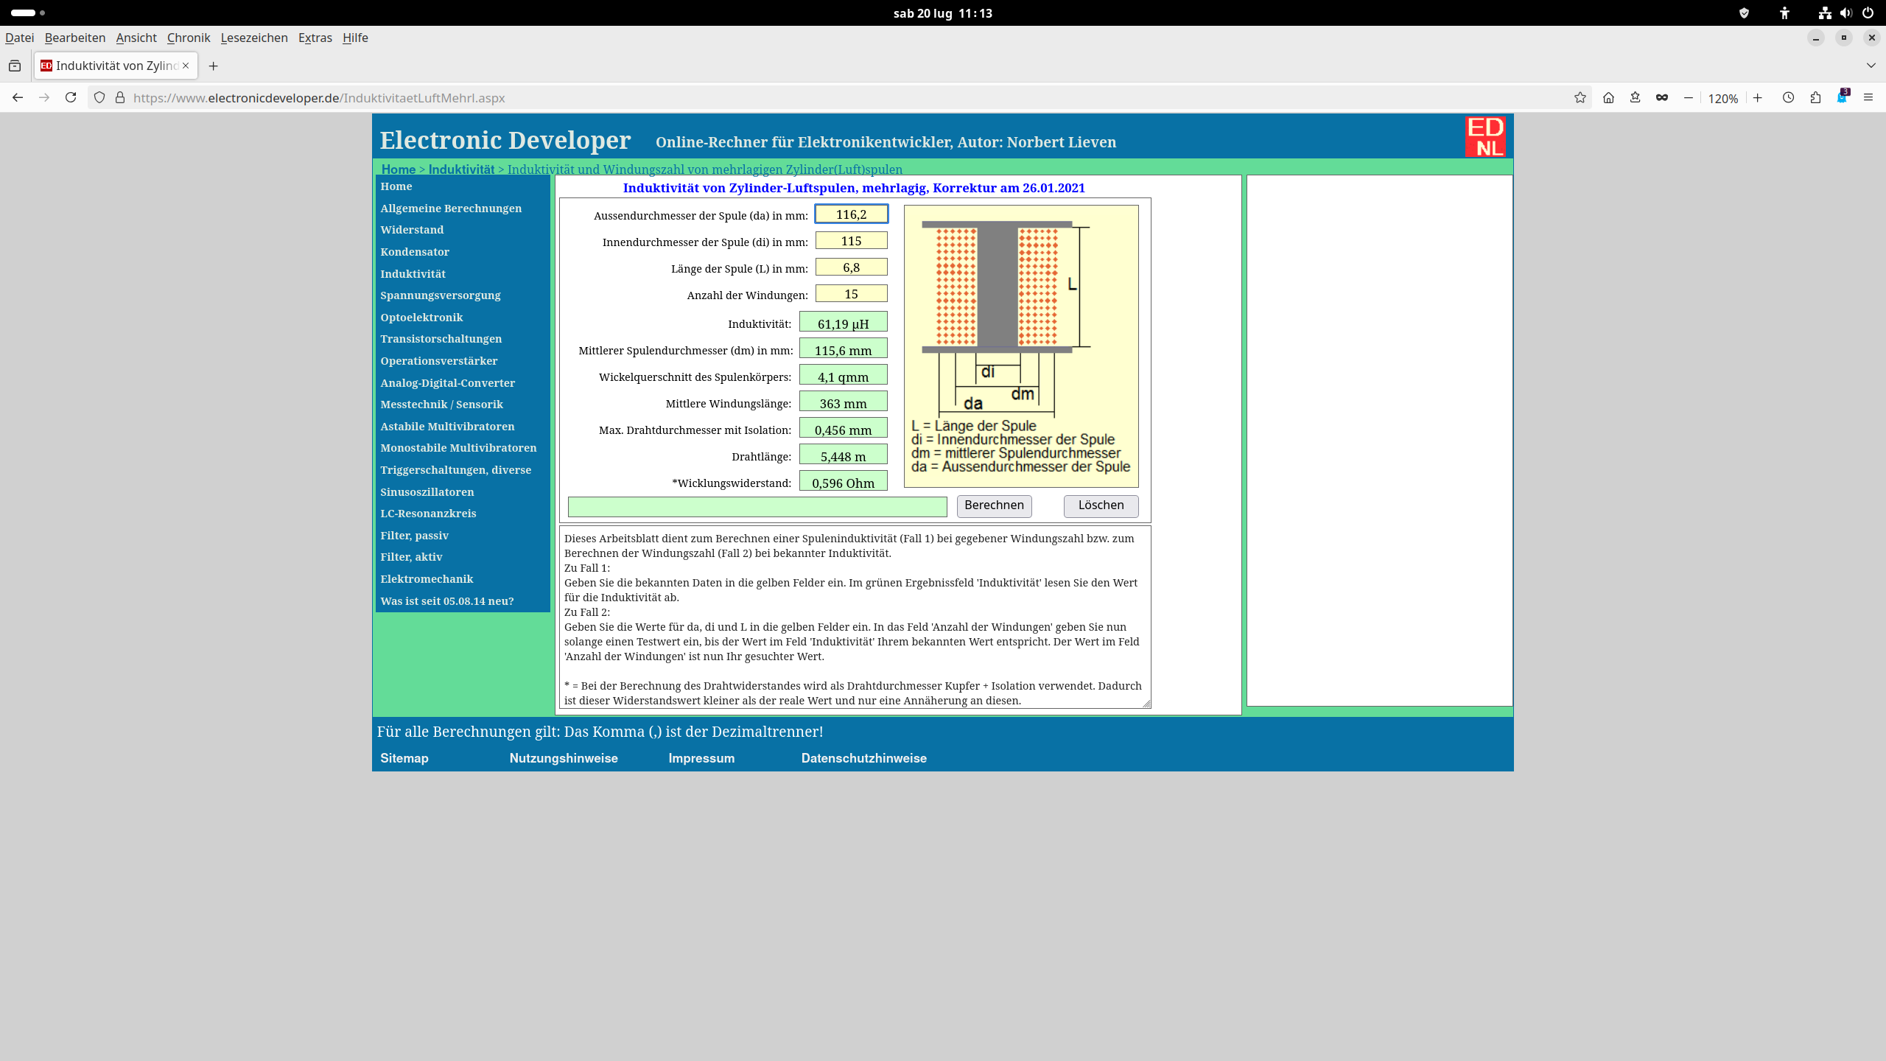The image size is (1886, 1061).
Task: Open Elektromechanik in sidebar
Action: (427, 579)
